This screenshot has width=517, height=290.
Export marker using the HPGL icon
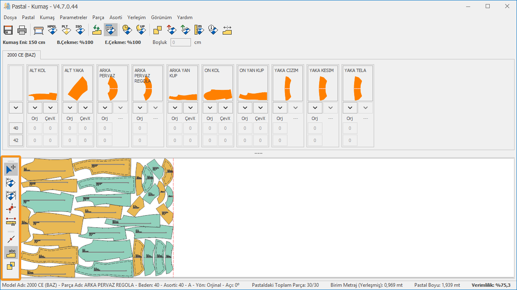52,30
